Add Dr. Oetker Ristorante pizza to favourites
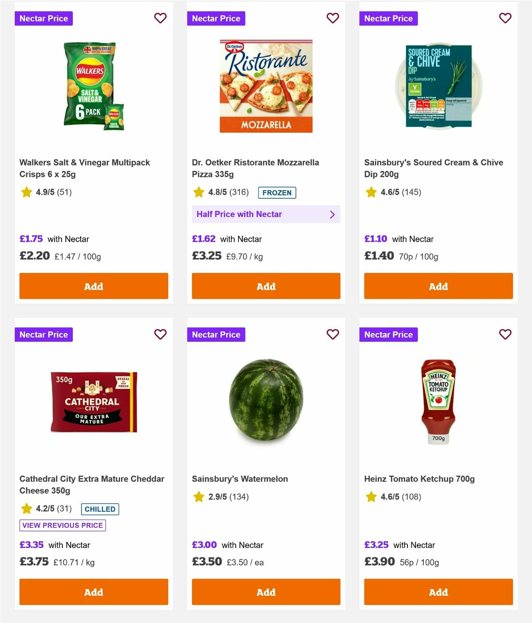Screen dimensions: 532x623 332,18
